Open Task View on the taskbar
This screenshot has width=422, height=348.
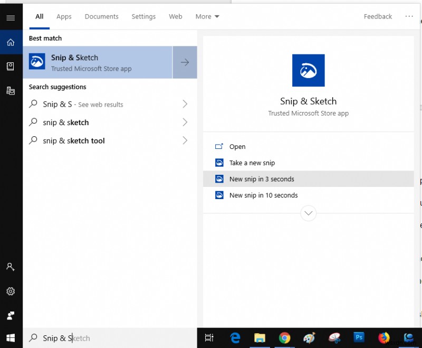[209, 338]
